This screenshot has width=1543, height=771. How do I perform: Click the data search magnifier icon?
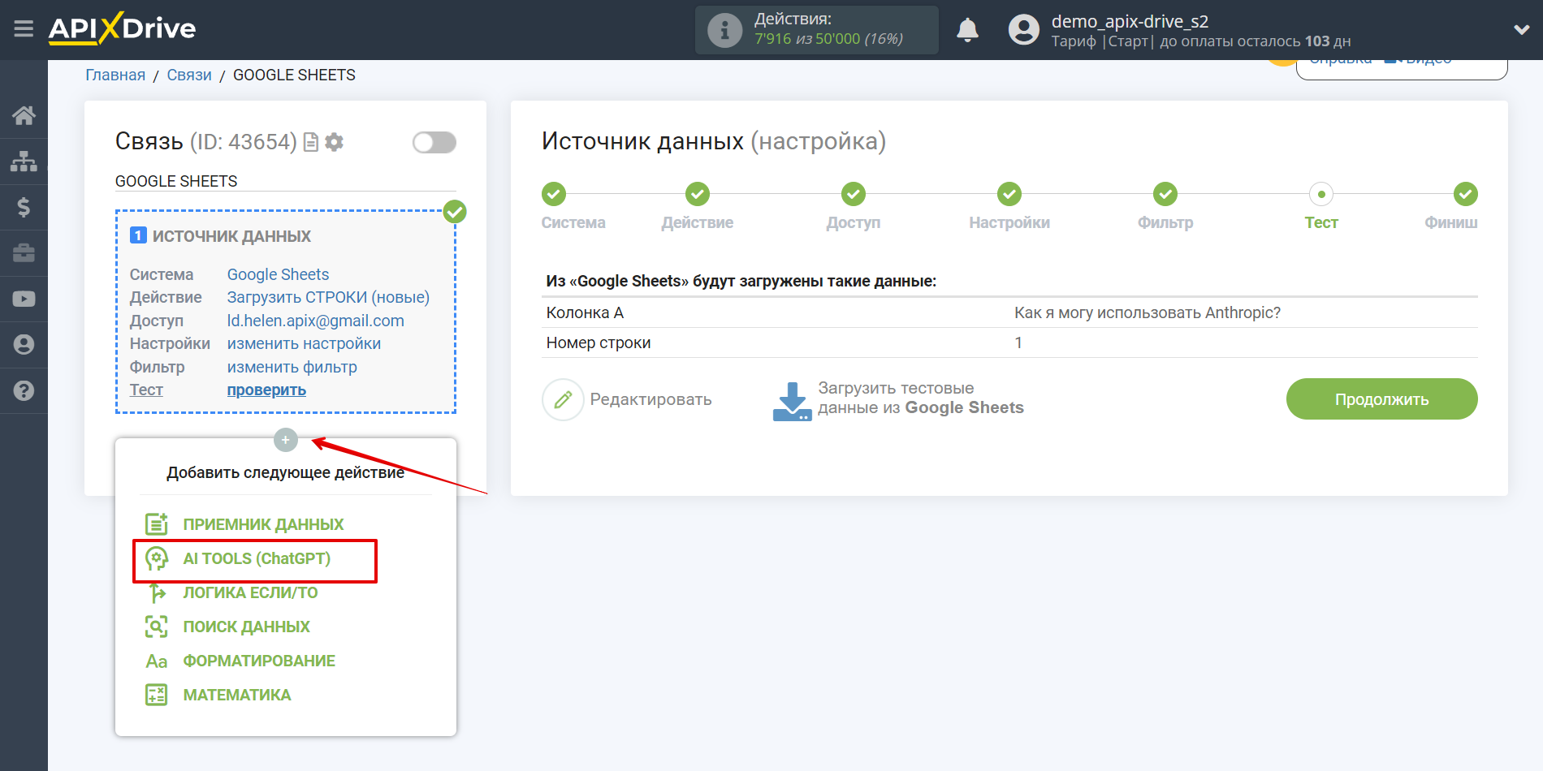point(157,627)
